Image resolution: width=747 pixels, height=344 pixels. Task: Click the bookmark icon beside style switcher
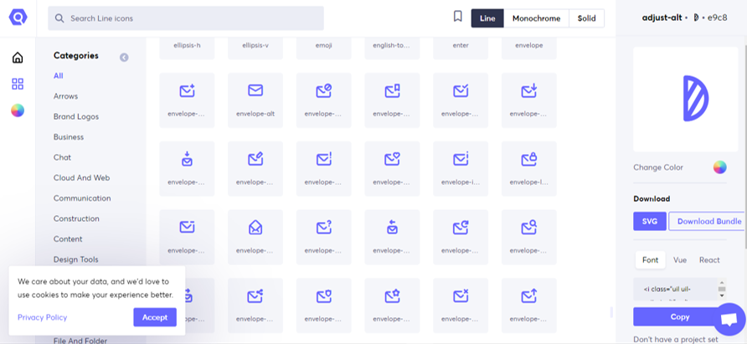(x=458, y=17)
